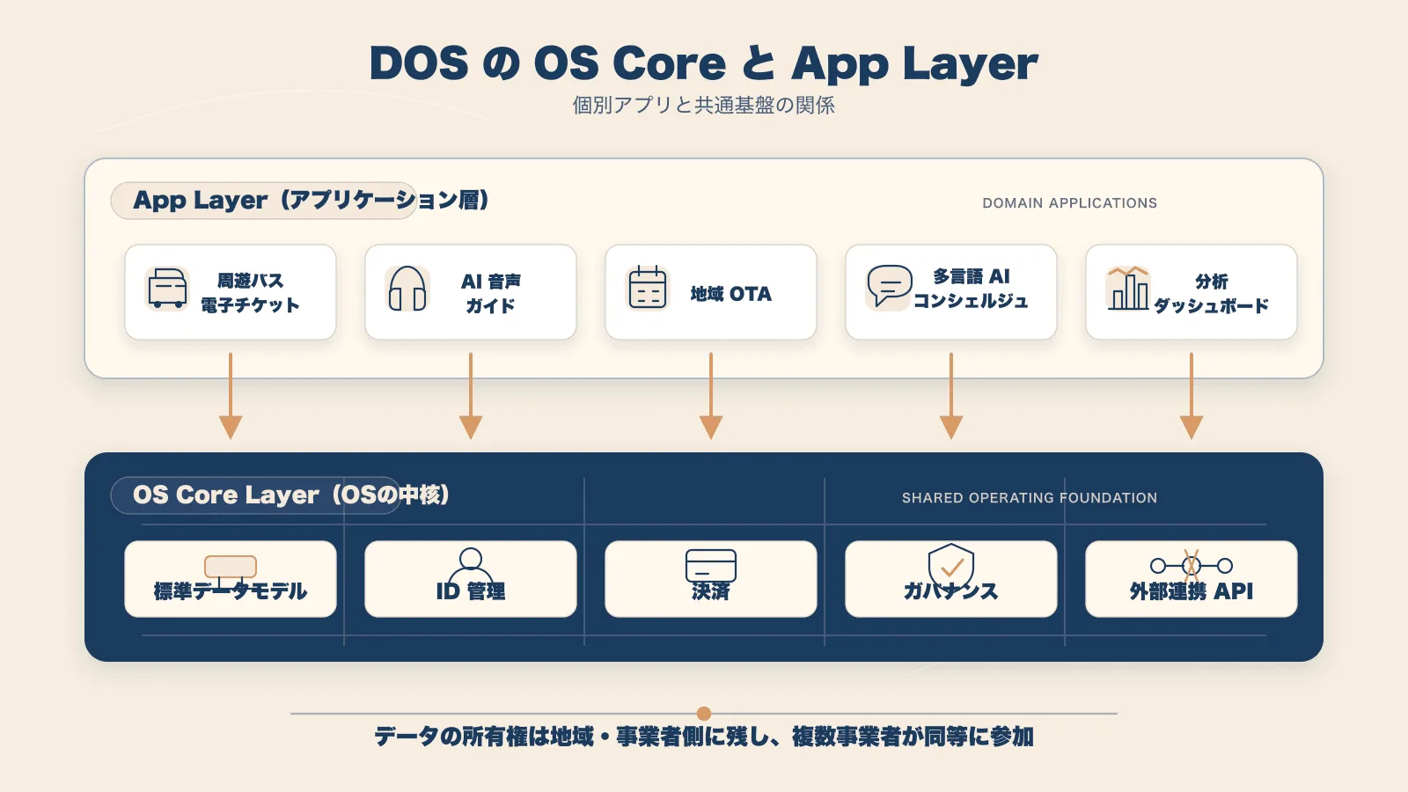Click the bus icon on 周遊バス電子チケット card
Image resolution: width=1408 pixels, height=792 pixels.
point(167,289)
